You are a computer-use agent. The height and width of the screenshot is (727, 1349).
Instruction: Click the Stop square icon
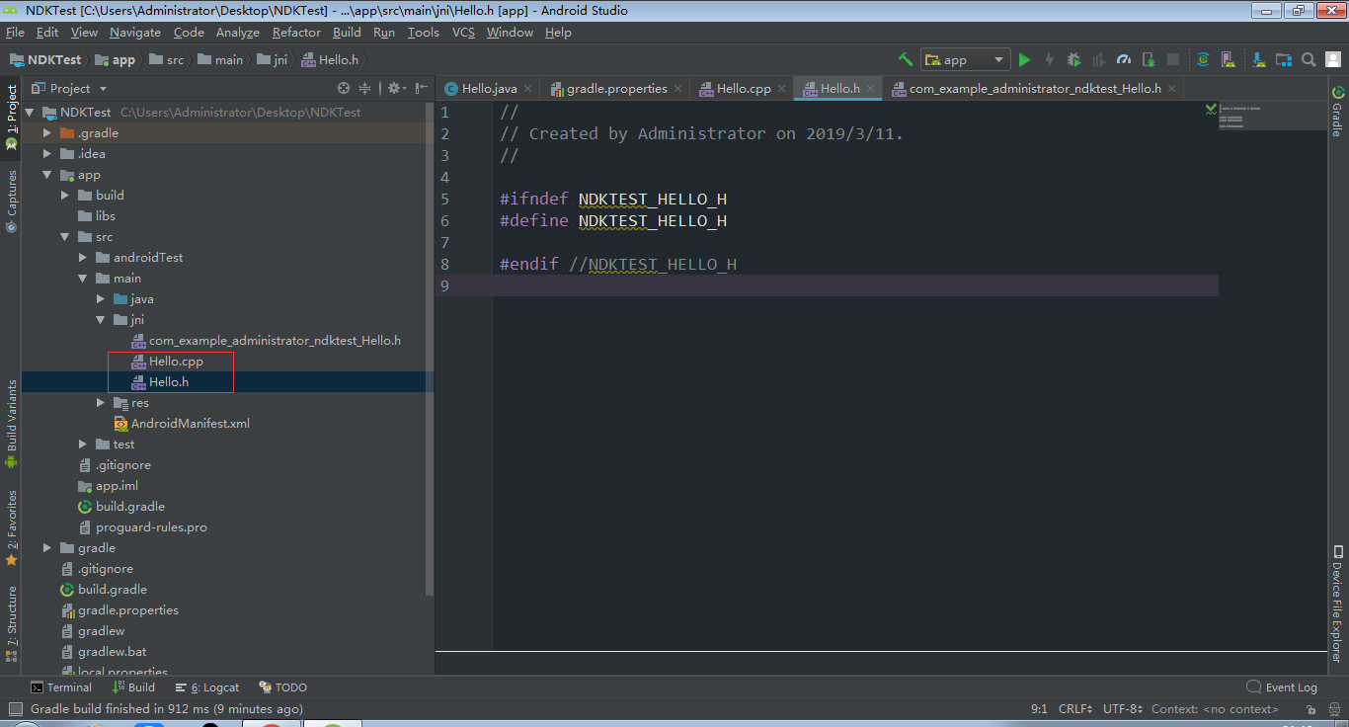(1173, 59)
